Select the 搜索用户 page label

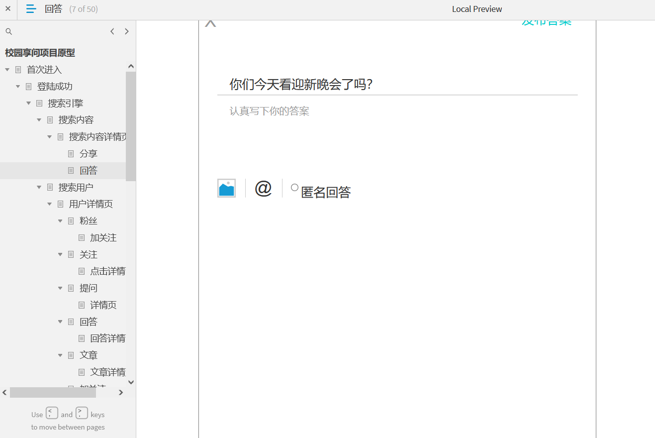coord(76,188)
